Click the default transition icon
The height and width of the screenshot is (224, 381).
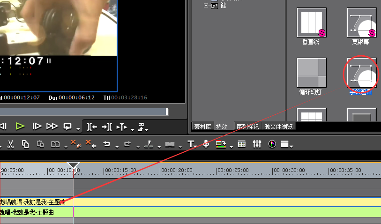coord(170,144)
